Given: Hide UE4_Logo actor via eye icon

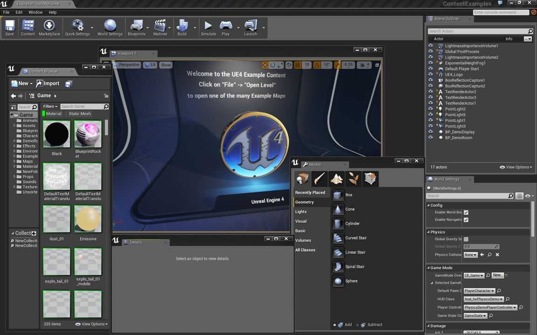Looking at the screenshot, I should point(431,74).
